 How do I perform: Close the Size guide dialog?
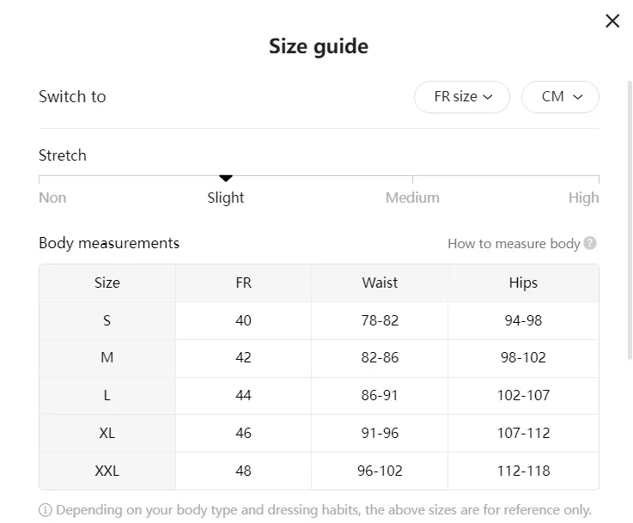pyautogui.click(x=612, y=21)
